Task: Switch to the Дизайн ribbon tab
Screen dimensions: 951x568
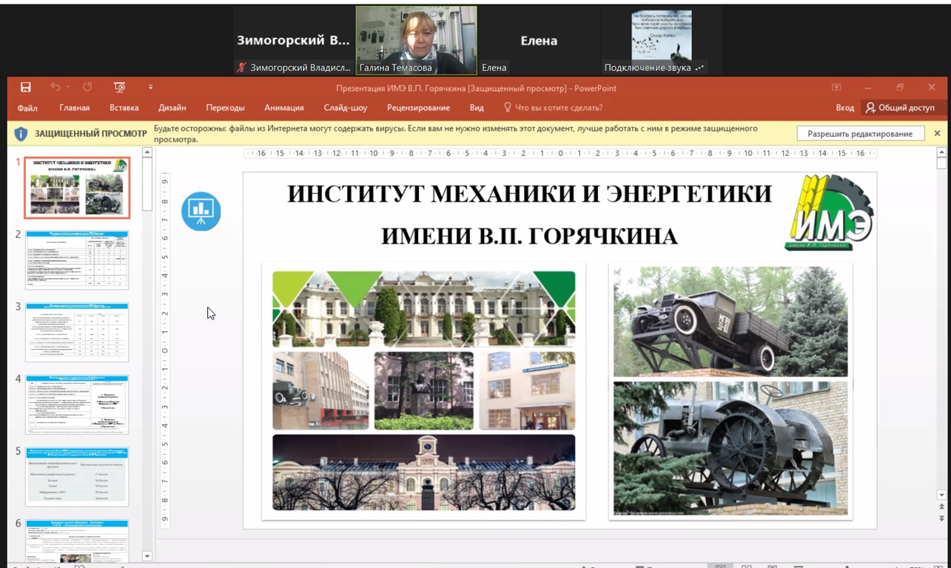Action: point(172,107)
